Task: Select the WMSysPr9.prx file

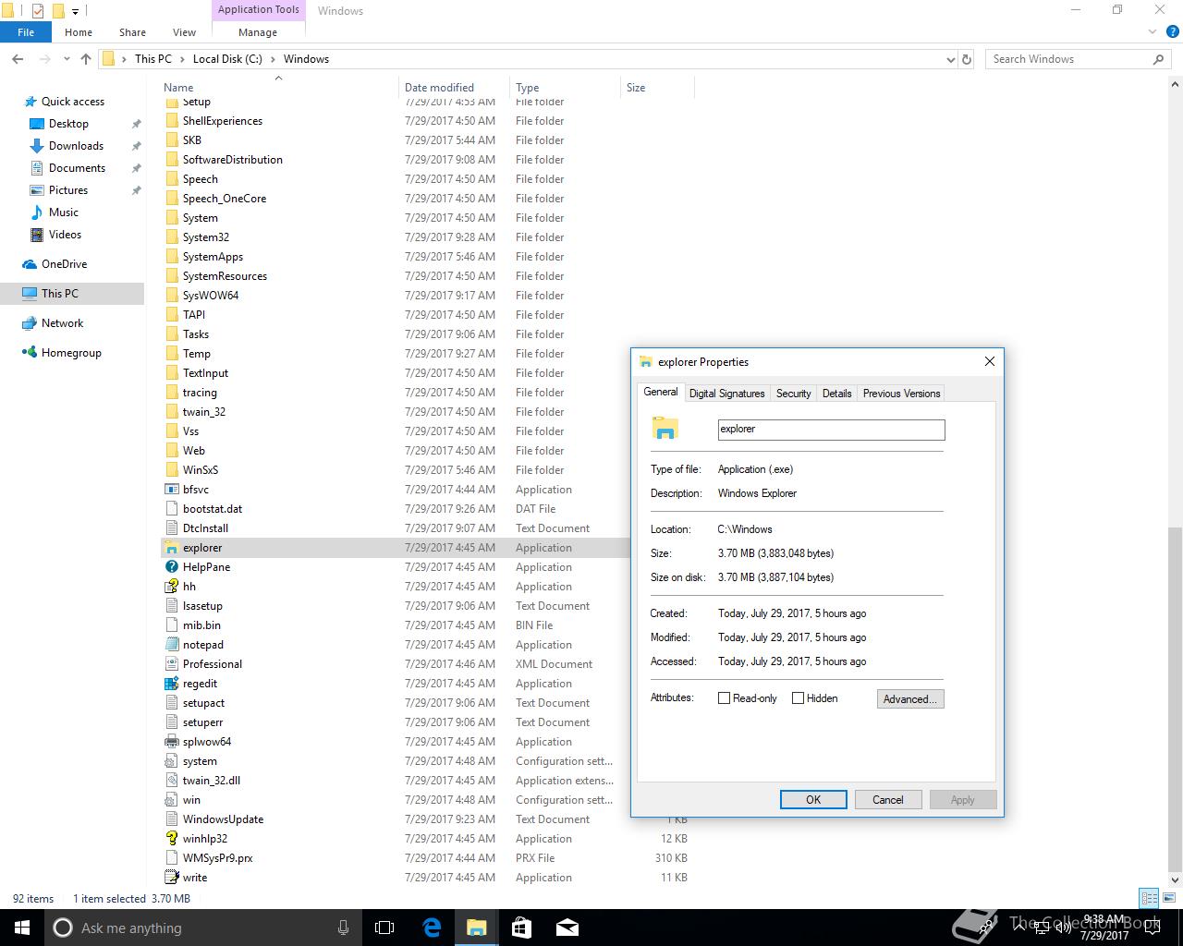Action: click(x=217, y=858)
